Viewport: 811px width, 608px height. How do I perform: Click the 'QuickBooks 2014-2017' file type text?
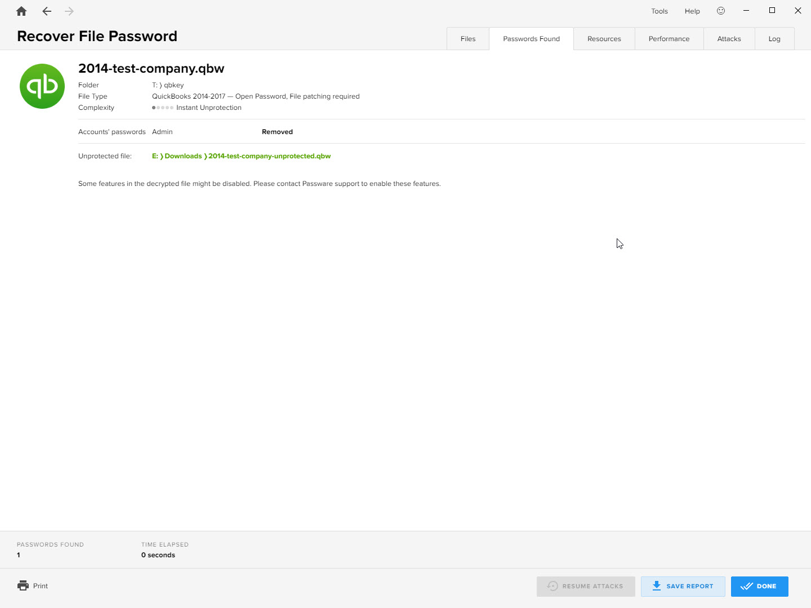(x=189, y=96)
